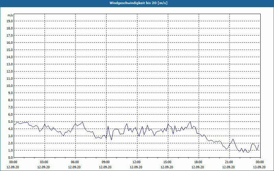Click the 06:00 time label
Screen dimensions: 274x171
click(x=75, y=162)
